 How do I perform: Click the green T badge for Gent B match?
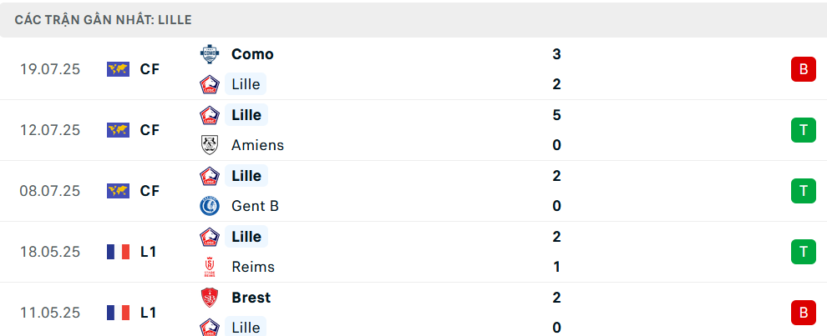point(804,191)
